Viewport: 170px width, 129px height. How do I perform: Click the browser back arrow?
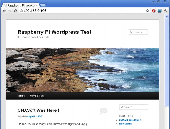click(4, 11)
